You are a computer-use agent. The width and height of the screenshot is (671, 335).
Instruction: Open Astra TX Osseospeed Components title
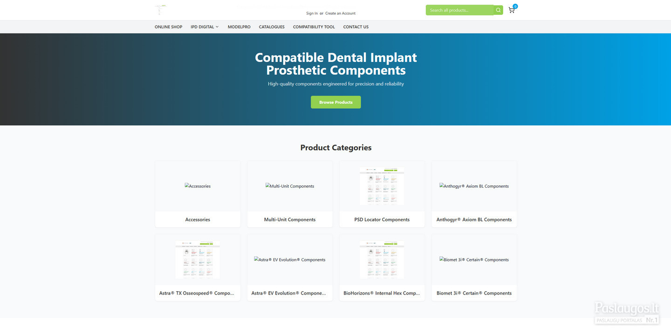[198, 293]
